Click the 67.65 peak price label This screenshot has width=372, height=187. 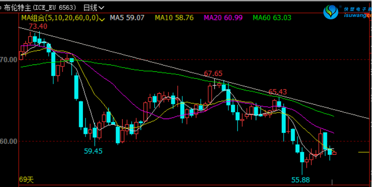coord(213,73)
